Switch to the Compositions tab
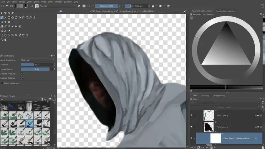Viewport: 265px width, 149px height. 219,96
